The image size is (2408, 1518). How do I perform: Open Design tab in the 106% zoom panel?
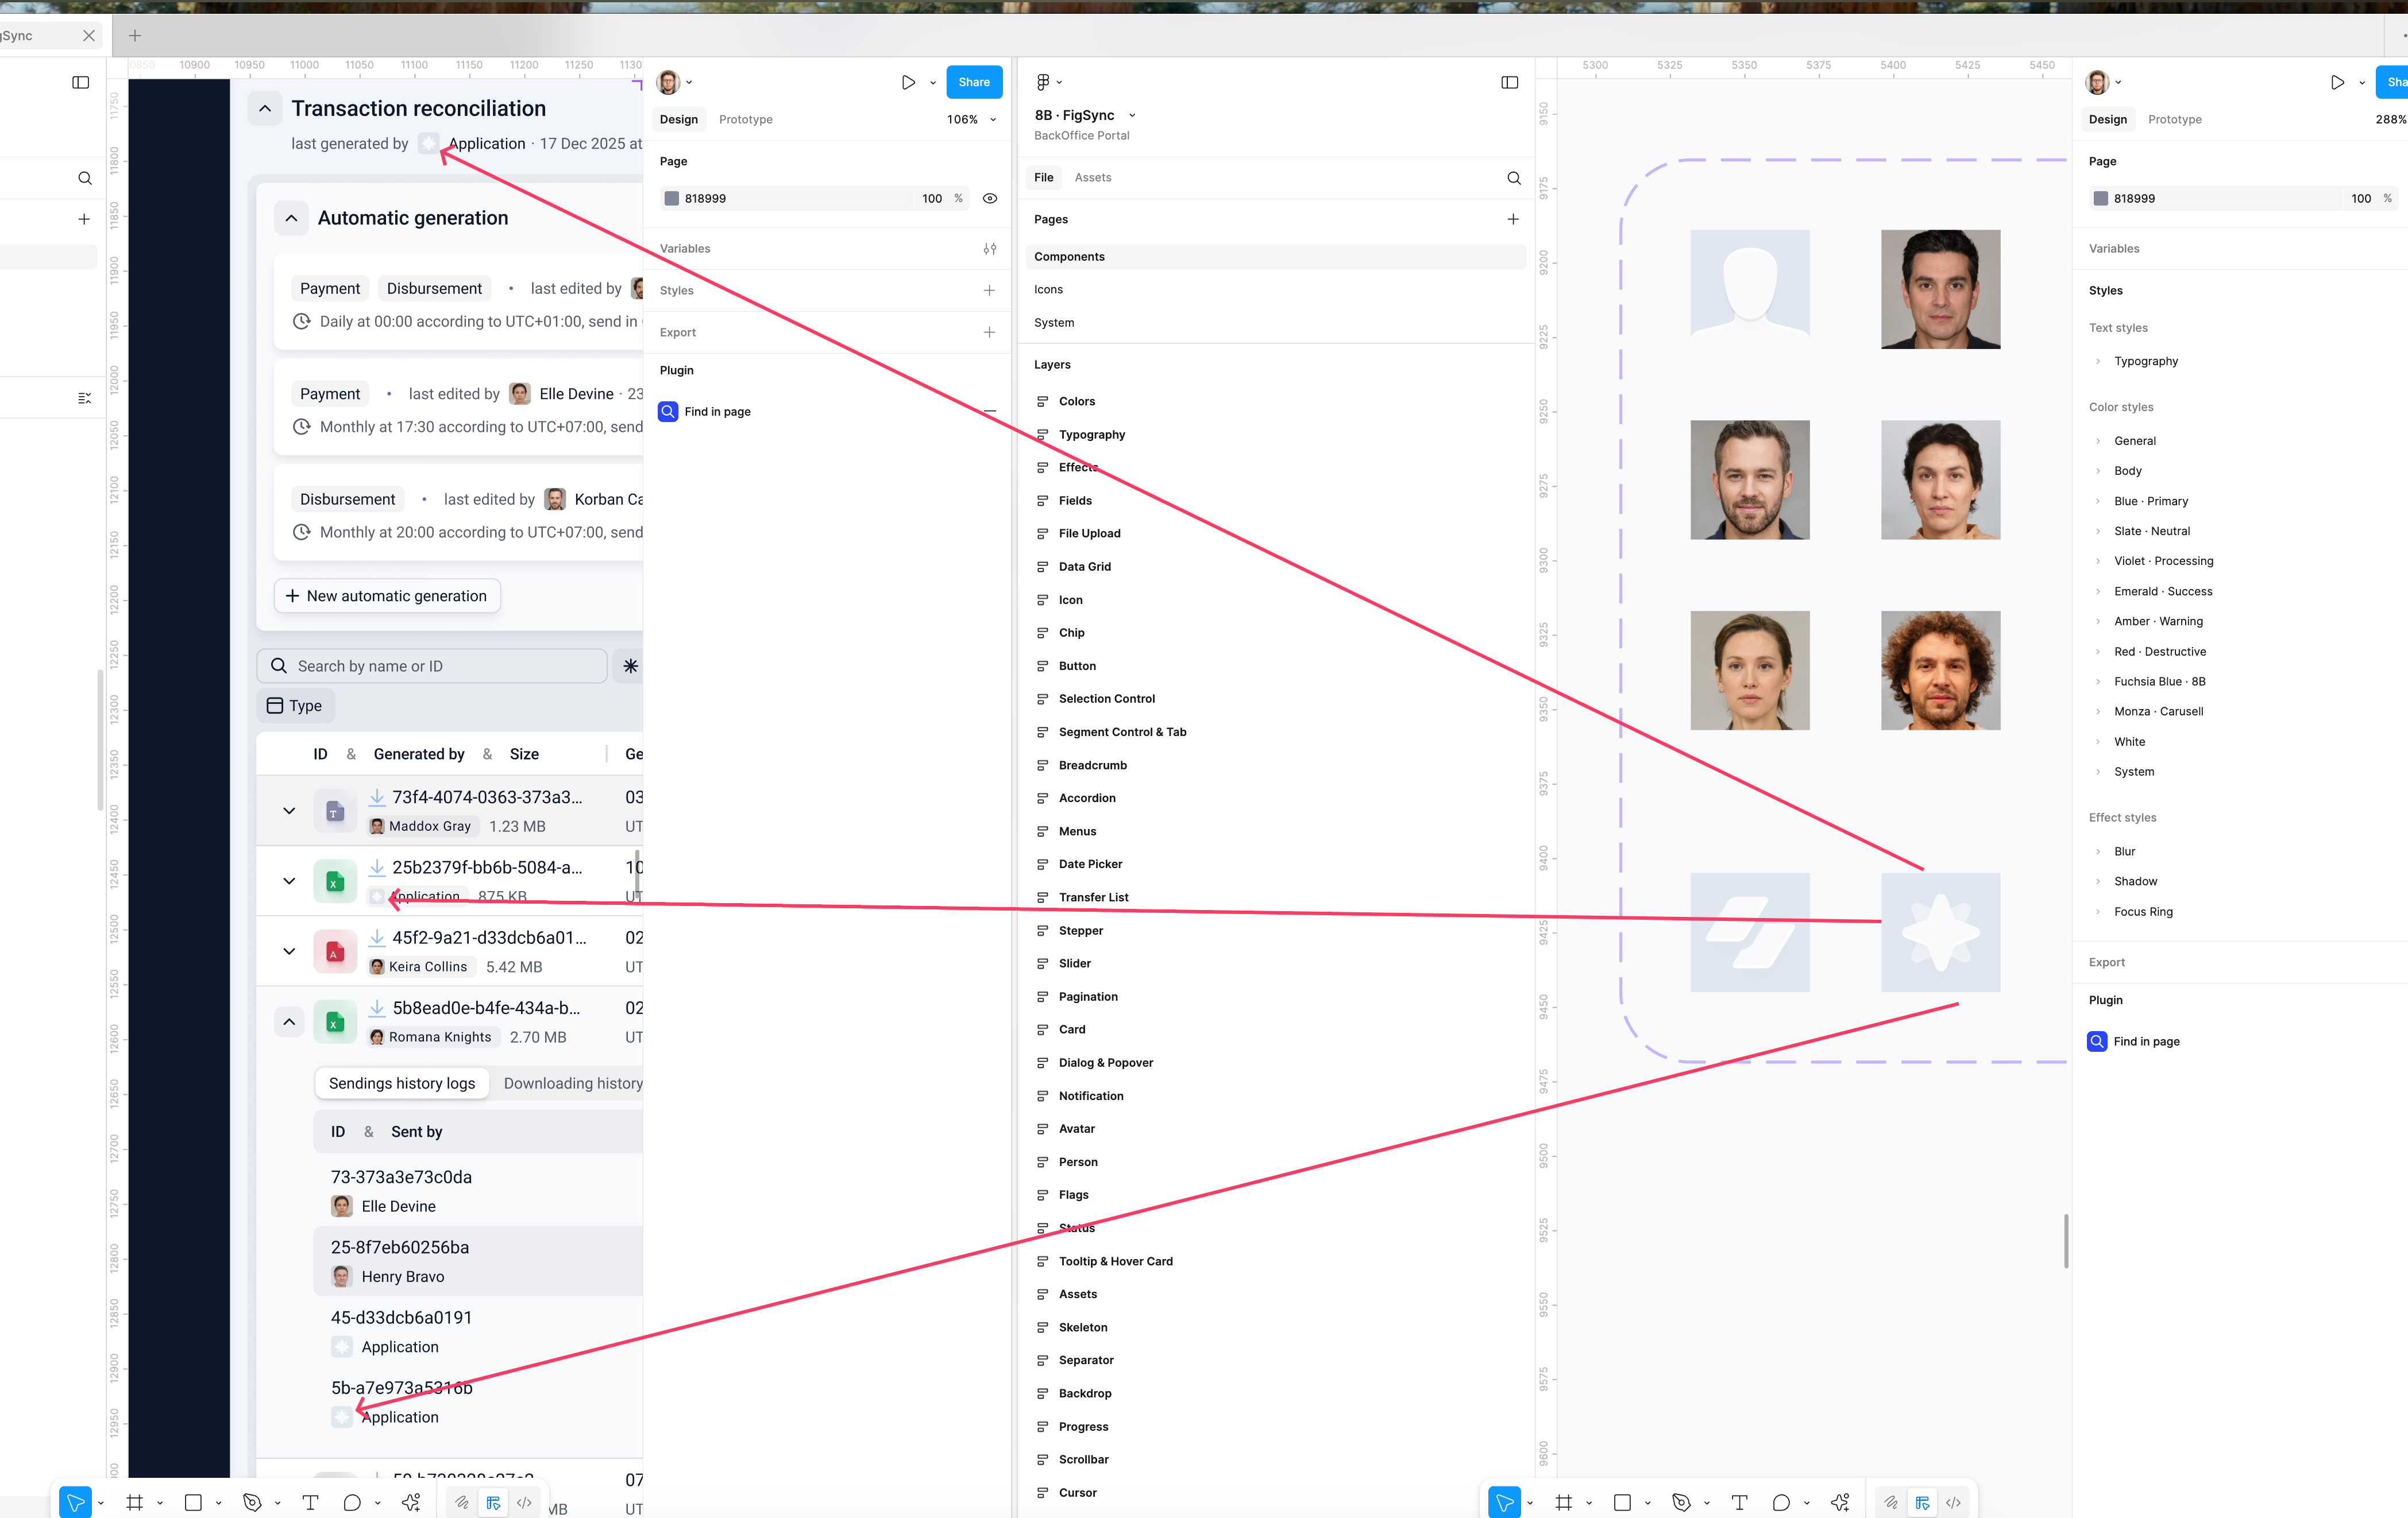pyautogui.click(x=679, y=119)
